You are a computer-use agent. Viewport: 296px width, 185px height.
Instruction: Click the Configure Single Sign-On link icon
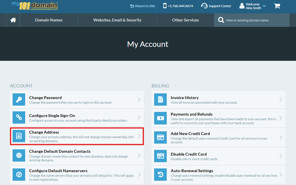click(x=19, y=117)
